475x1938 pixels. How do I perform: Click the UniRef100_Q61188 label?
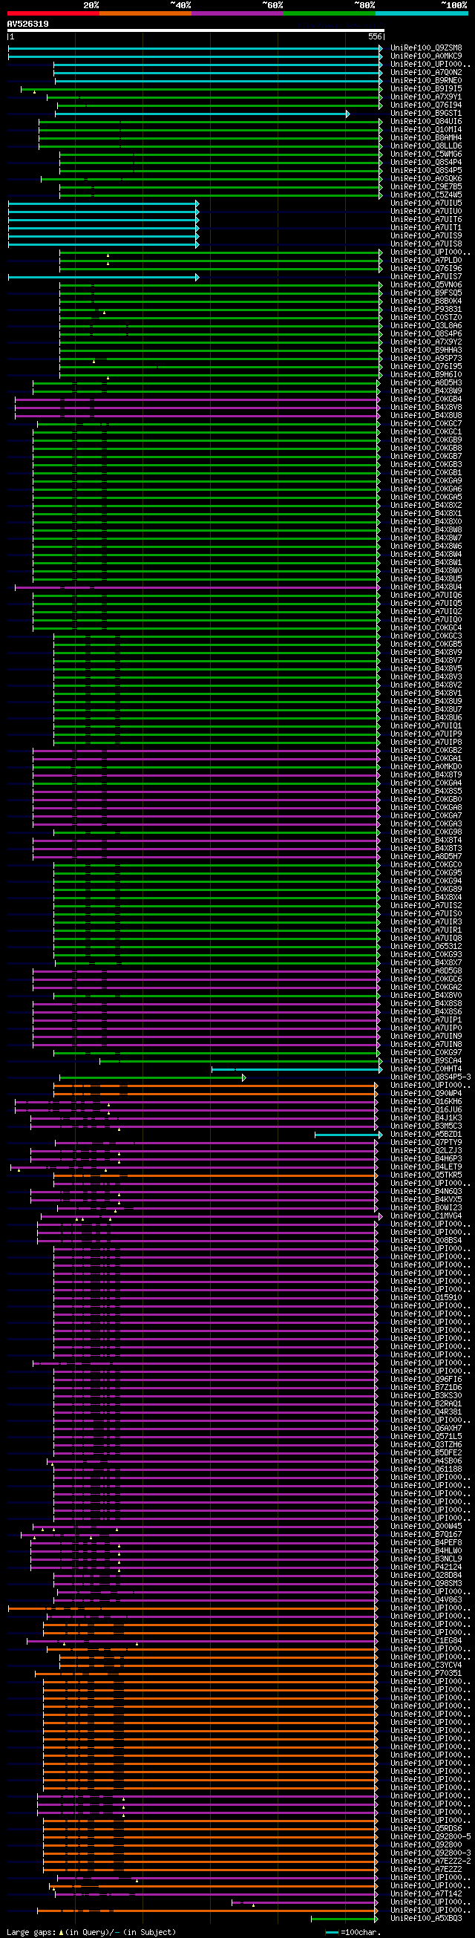tap(426, 1469)
